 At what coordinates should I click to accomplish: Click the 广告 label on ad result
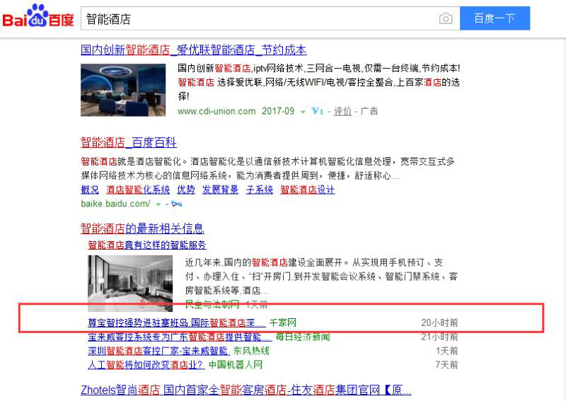tap(369, 111)
